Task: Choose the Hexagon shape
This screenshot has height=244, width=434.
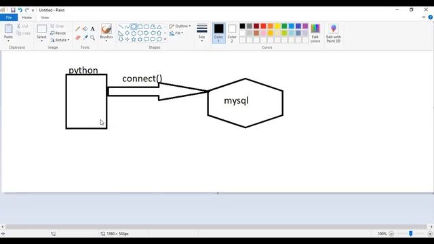Action: [140, 33]
